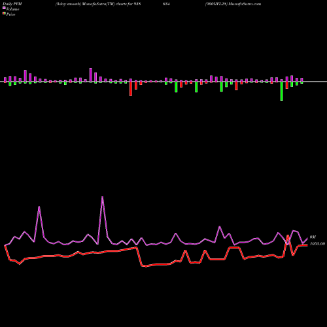Click the '0M' volume value label
Image resolution: width=327 pixels, height=327 pixels.
[x=313, y=237]
